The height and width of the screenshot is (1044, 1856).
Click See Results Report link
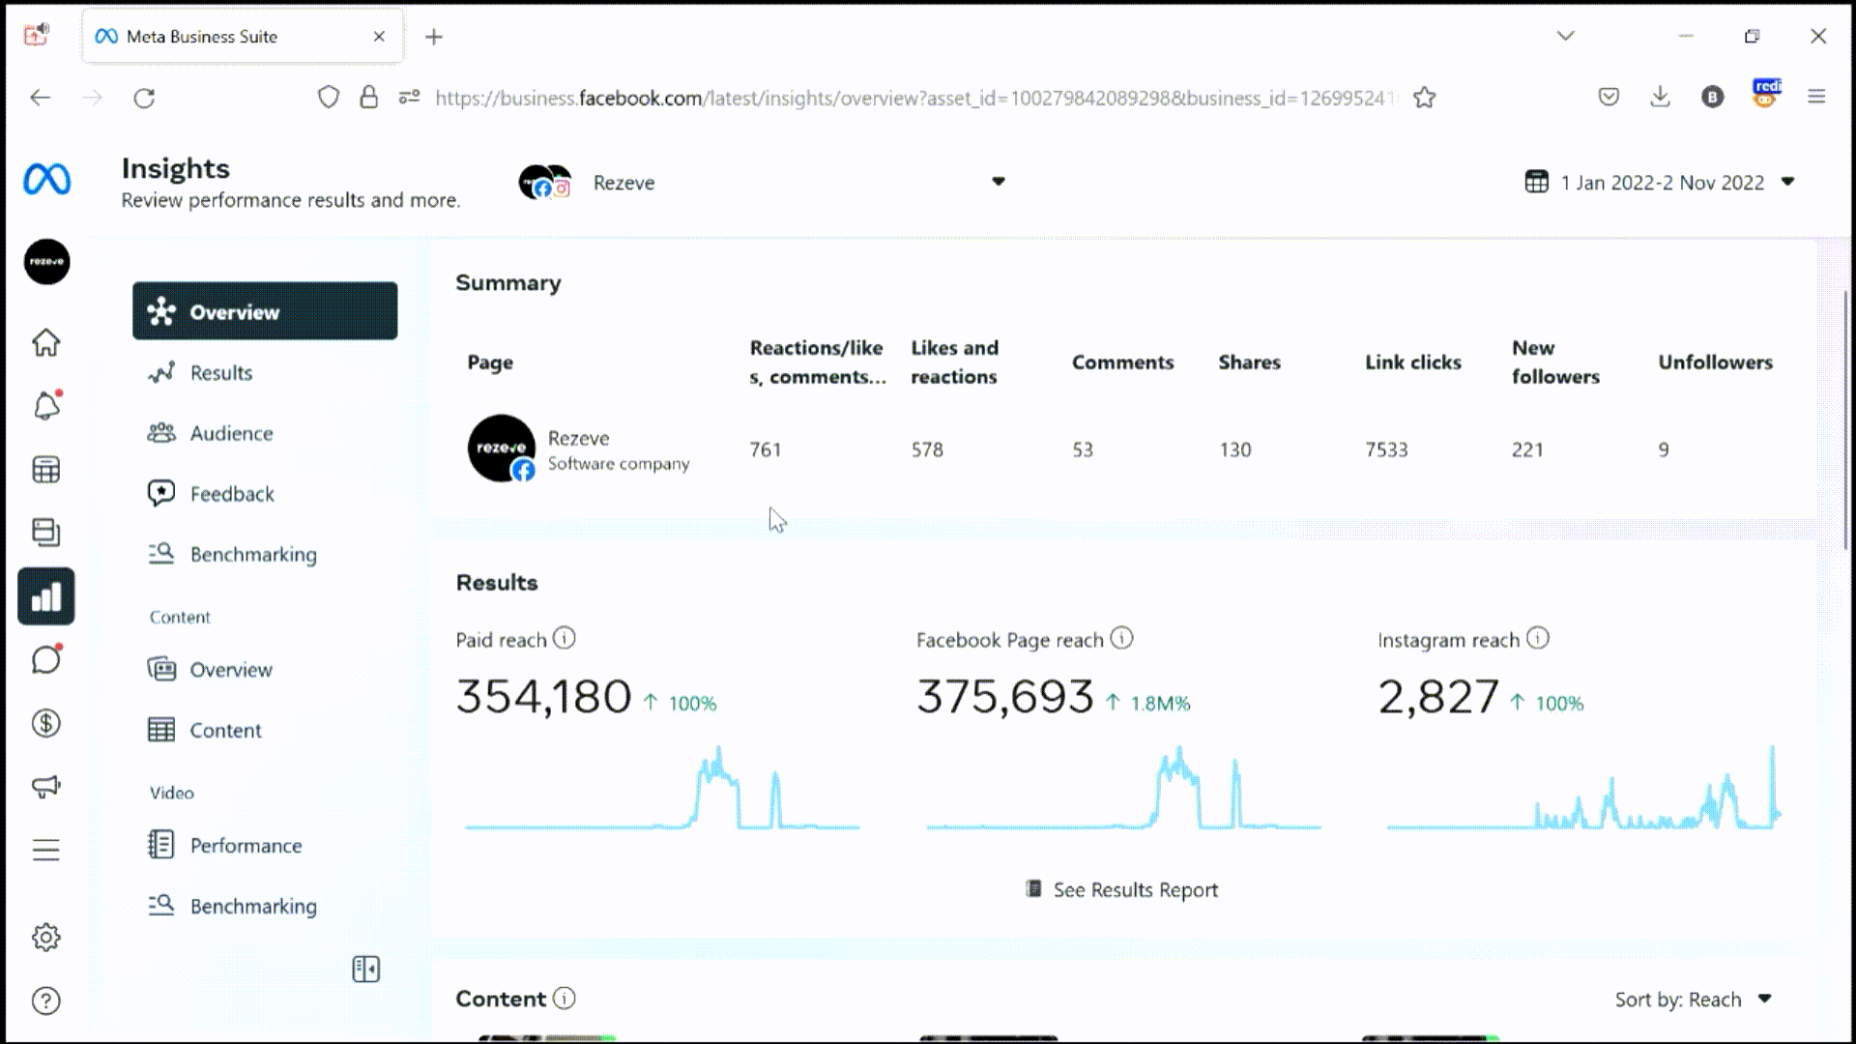tap(1121, 889)
